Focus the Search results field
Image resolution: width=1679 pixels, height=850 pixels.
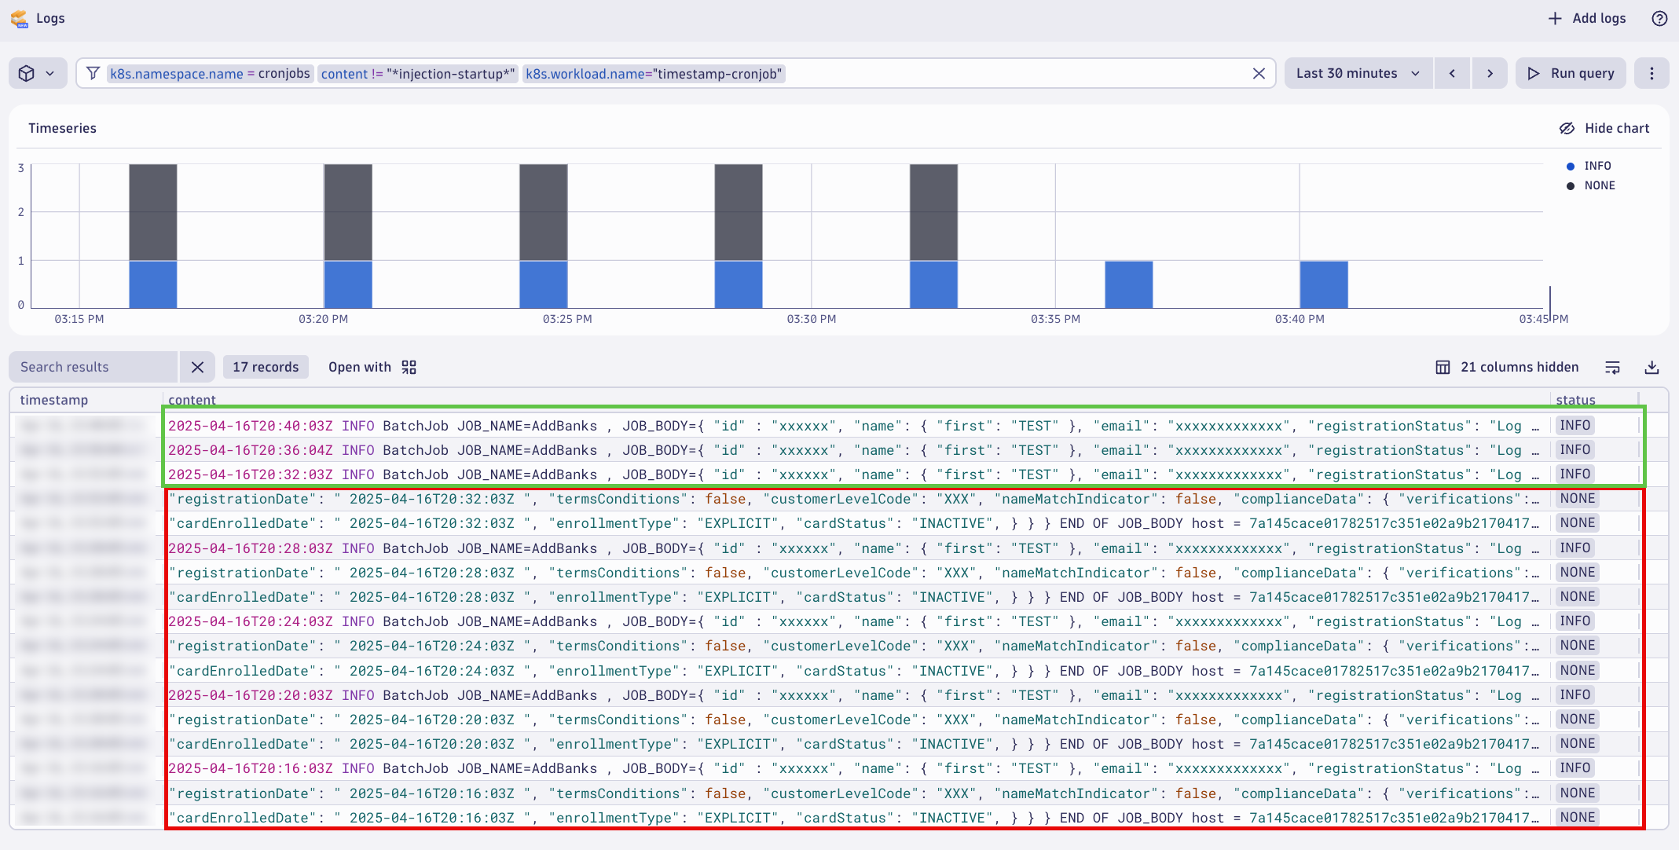click(x=93, y=367)
